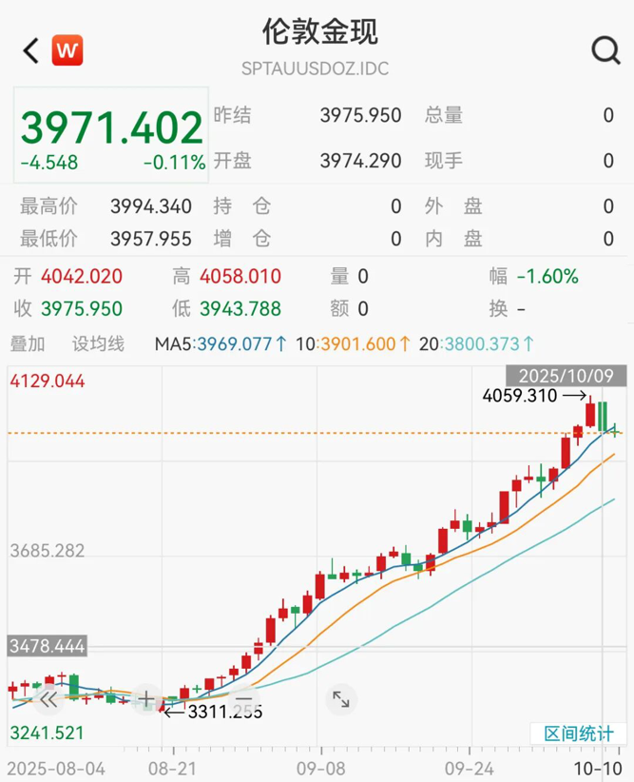
Task: Open search with the magnifier icon
Action: click(605, 50)
